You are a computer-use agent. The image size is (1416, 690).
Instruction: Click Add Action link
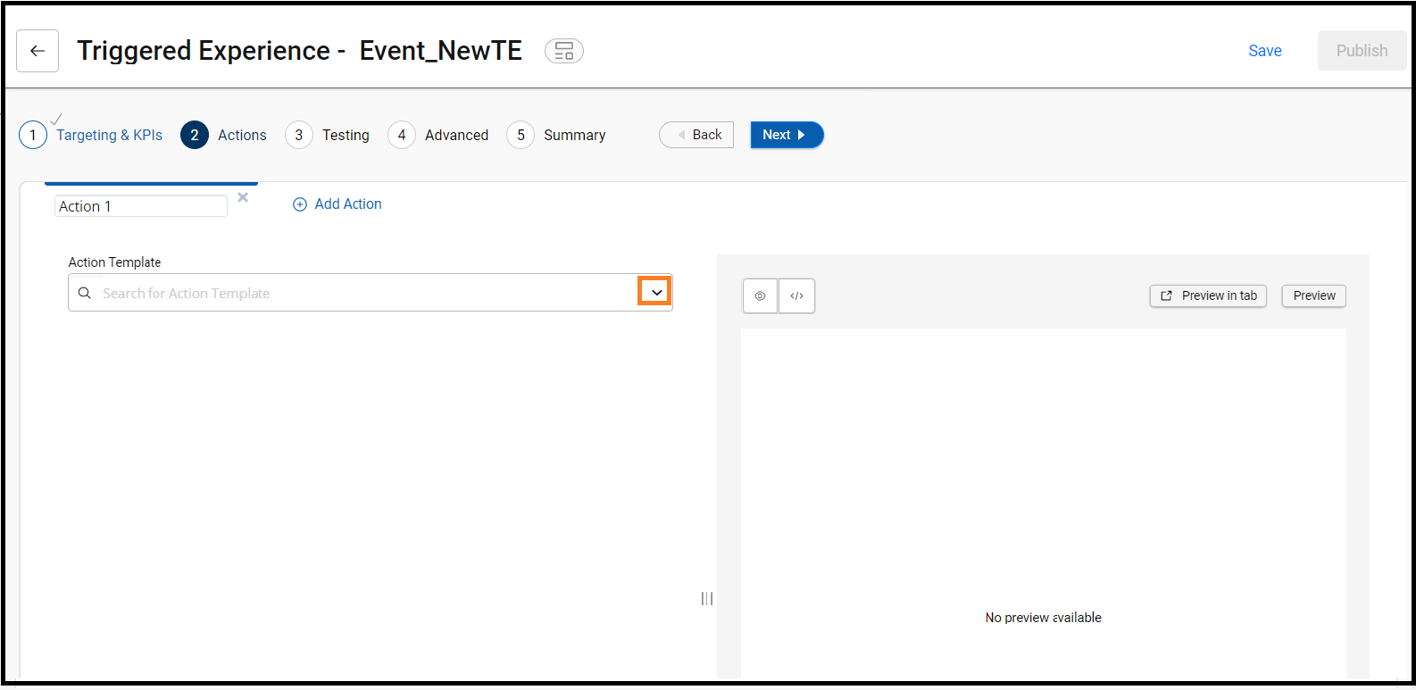pos(337,204)
